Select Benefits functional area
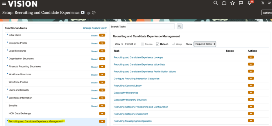This screenshot has height=126, width=272. point(13,106)
